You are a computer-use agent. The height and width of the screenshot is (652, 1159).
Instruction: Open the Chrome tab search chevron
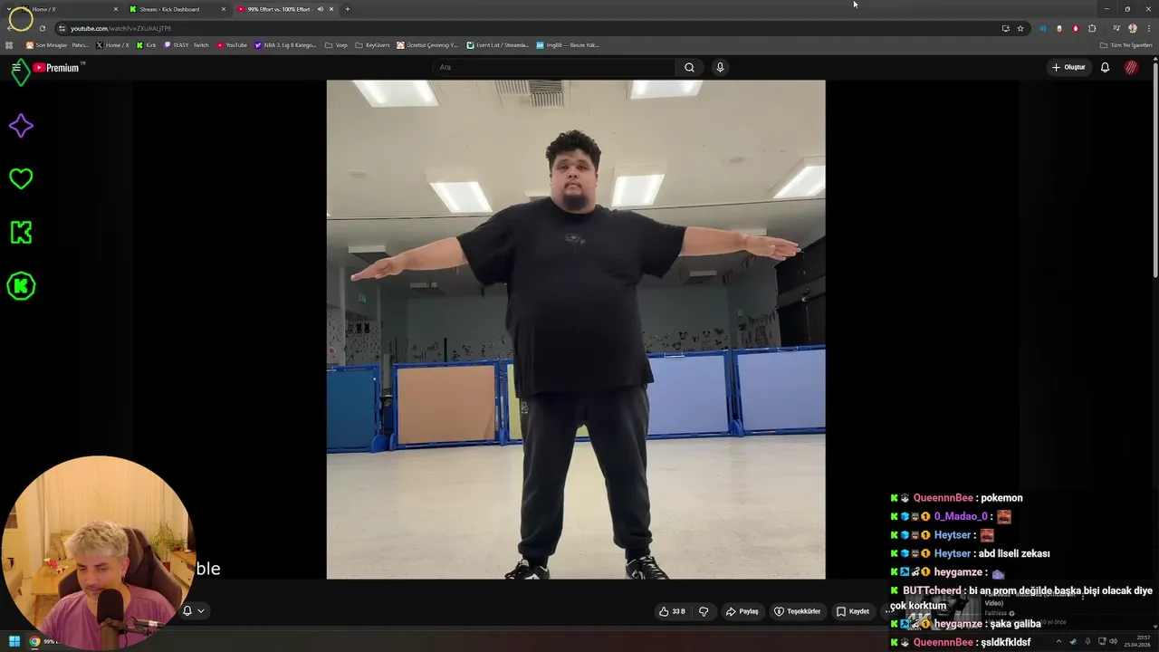pos(8,9)
